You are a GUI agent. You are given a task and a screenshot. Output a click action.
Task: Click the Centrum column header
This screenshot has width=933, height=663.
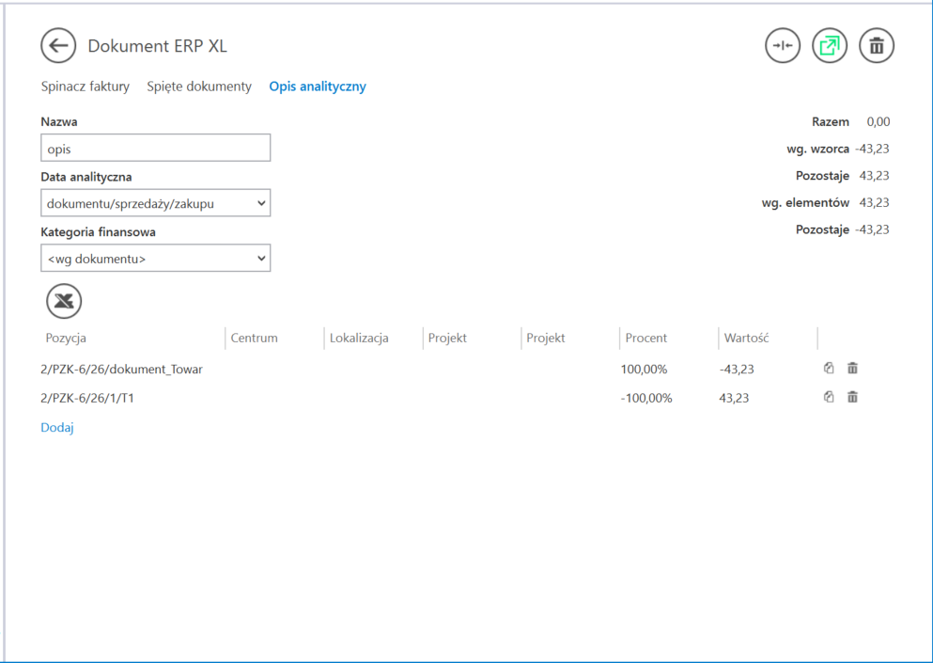pyautogui.click(x=254, y=338)
